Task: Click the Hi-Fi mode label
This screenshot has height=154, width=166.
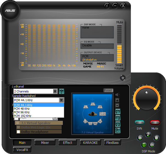Action: pos(100,67)
